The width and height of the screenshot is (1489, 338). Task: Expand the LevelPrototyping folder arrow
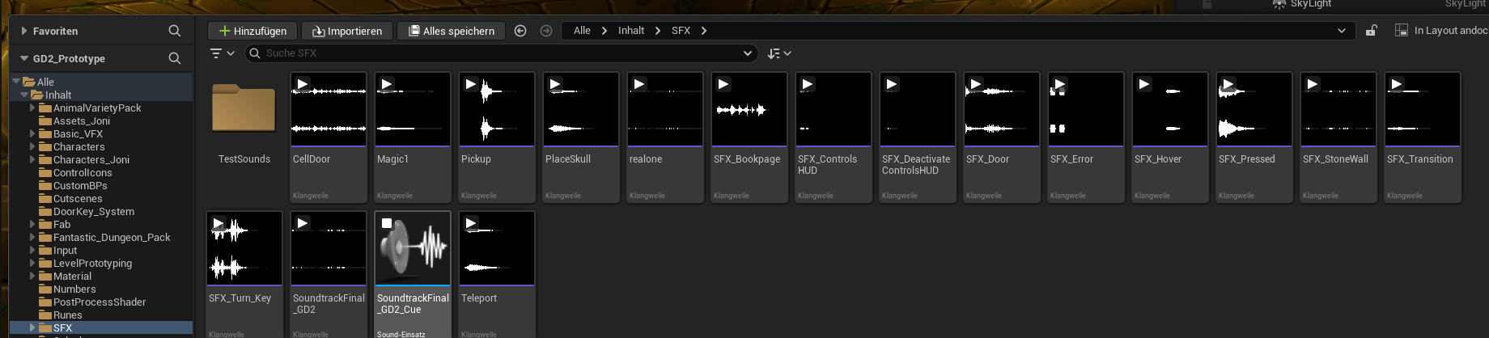click(x=32, y=263)
